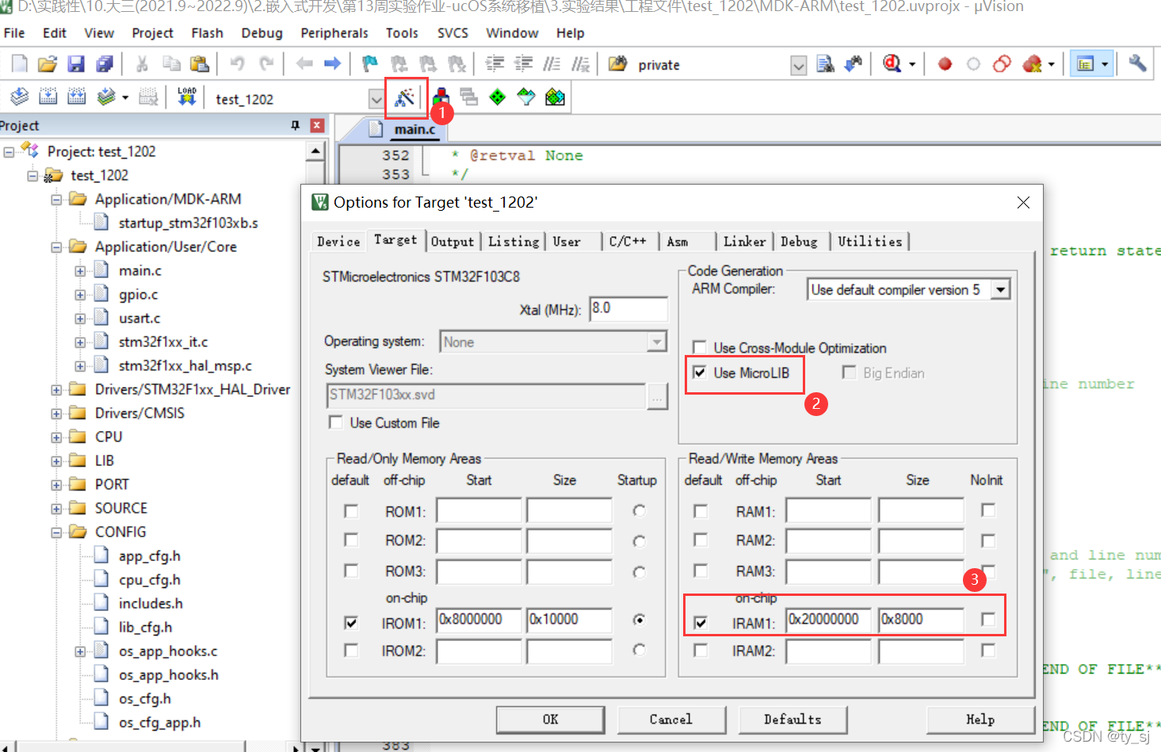Select startup_stm32f103xb.s in project tree

(189, 223)
